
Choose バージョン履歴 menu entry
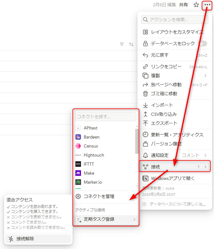pyautogui.click(x=175, y=144)
